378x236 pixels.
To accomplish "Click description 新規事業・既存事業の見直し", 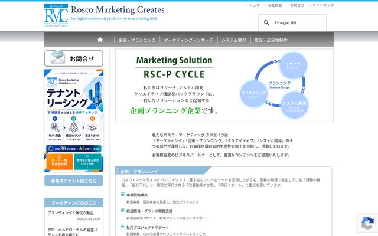I will tap(163, 202).
